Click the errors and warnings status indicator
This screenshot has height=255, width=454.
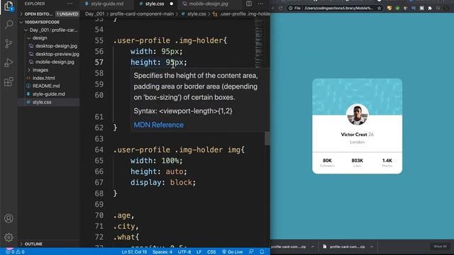tap(15, 252)
